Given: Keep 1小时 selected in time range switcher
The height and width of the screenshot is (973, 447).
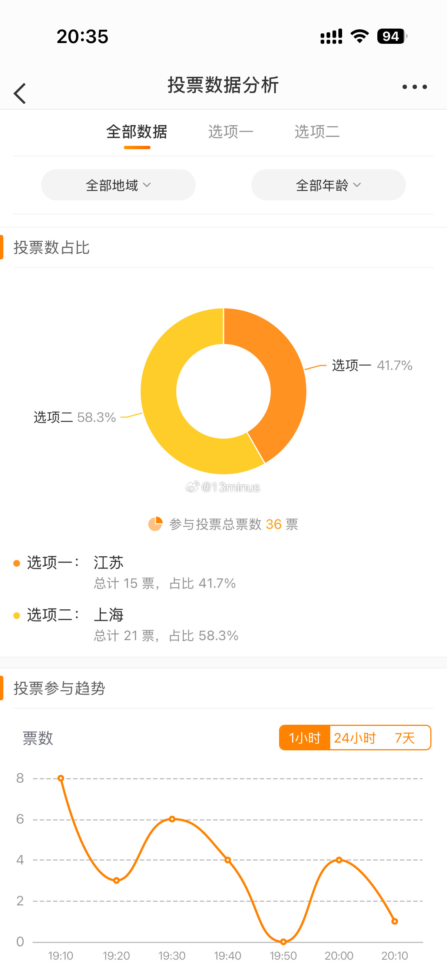Looking at the screenshot, I should (305, 738).
